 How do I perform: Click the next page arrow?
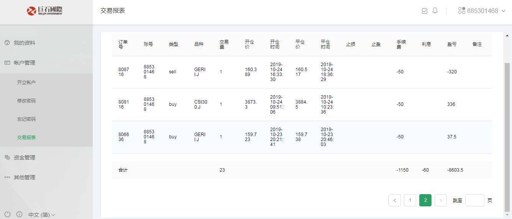441,200
